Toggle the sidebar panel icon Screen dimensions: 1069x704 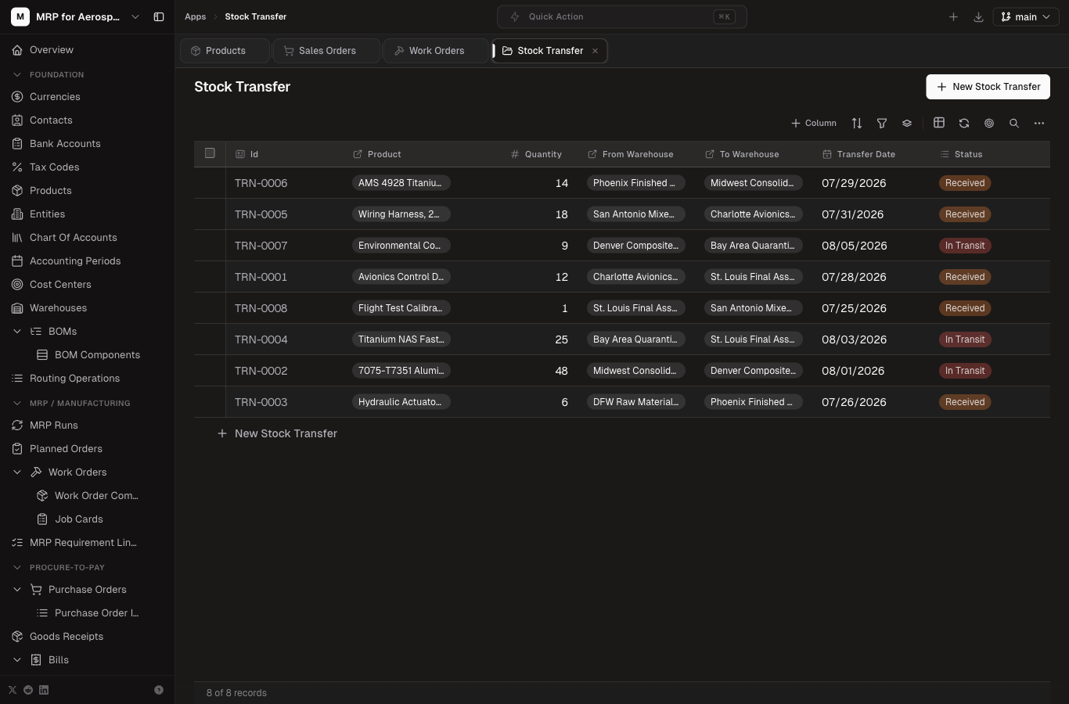tap(159, 16)
